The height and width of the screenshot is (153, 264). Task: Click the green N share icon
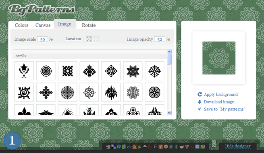124,147
